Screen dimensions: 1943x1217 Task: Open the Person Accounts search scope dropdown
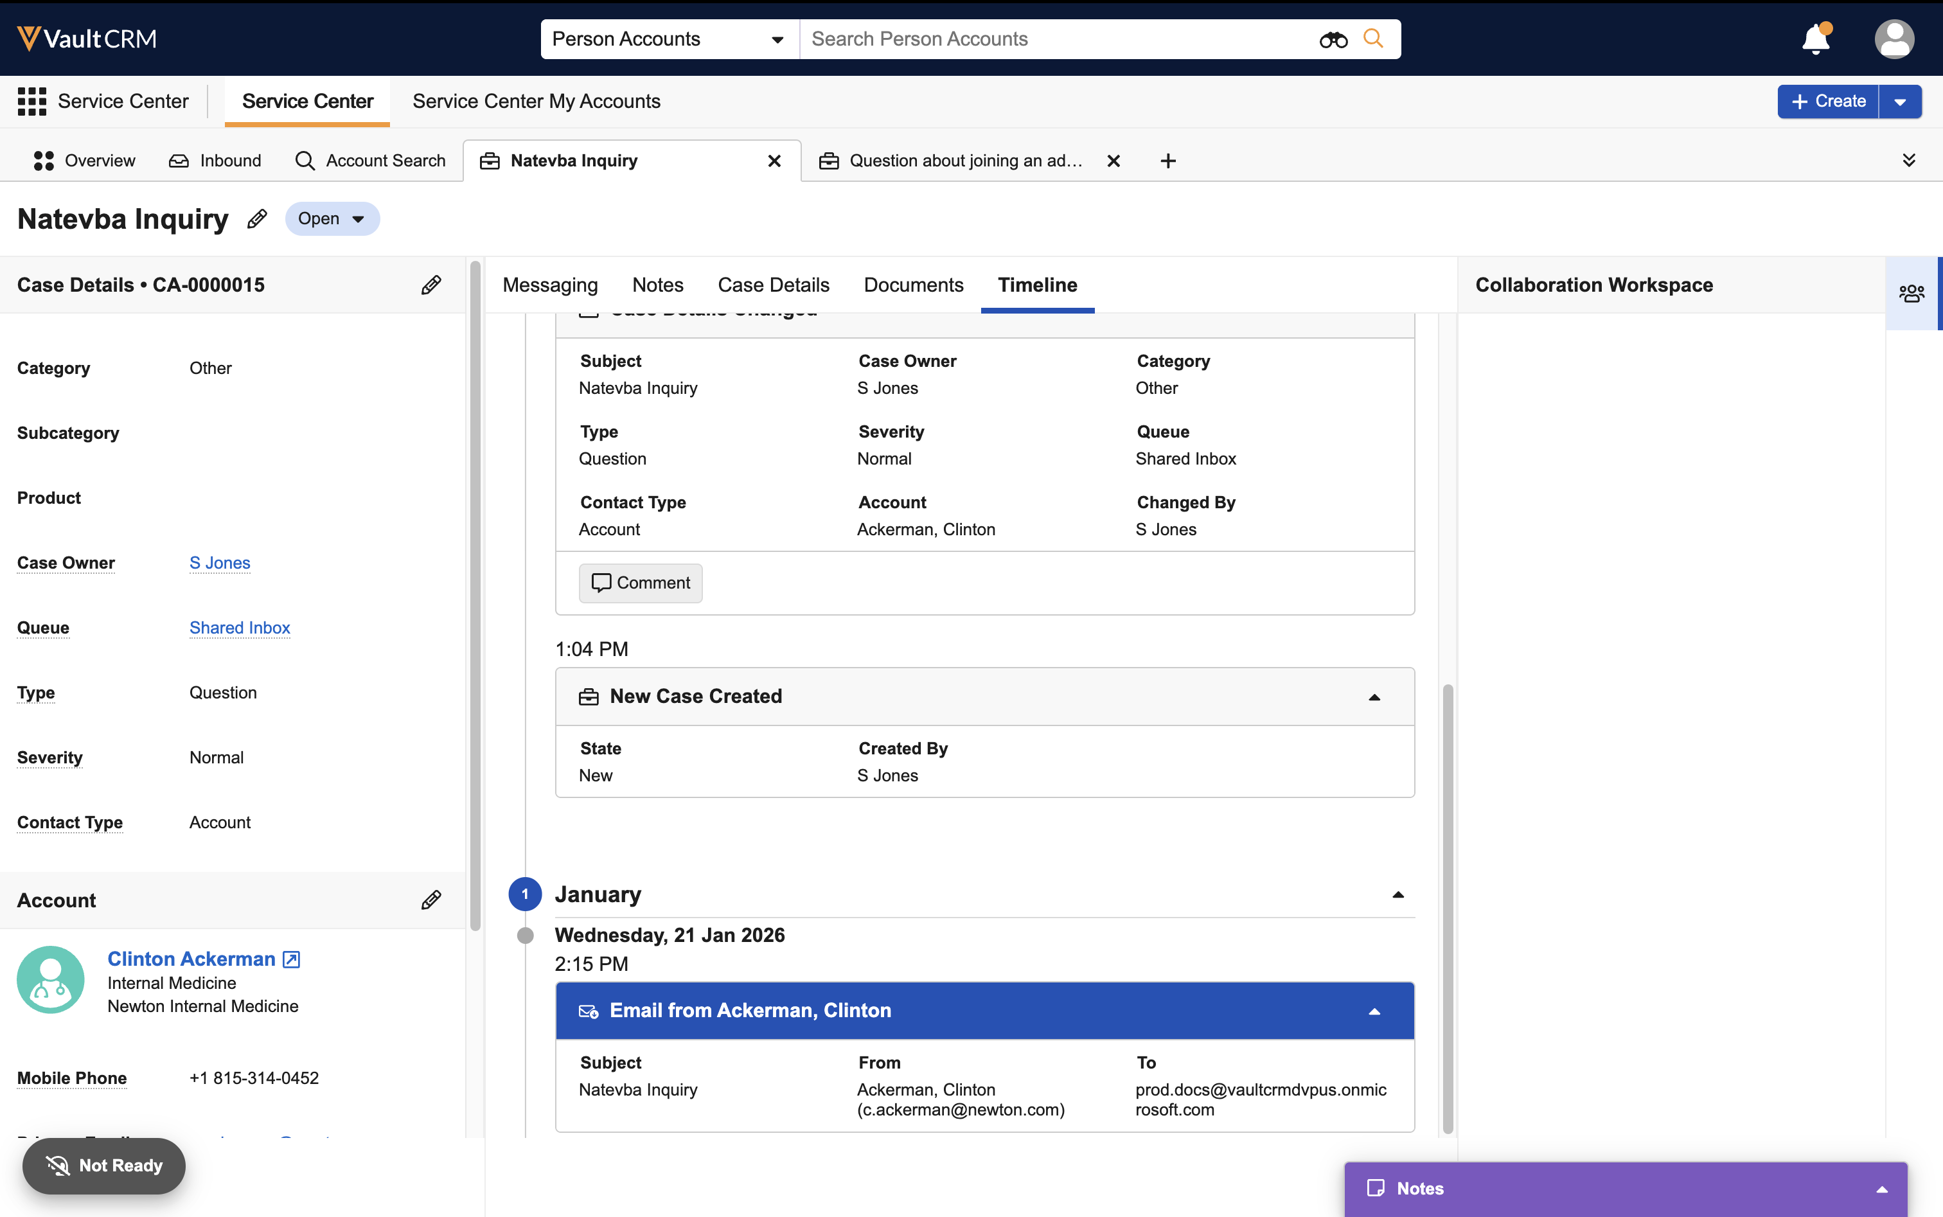pyautogui.click(x=668, y=39)
